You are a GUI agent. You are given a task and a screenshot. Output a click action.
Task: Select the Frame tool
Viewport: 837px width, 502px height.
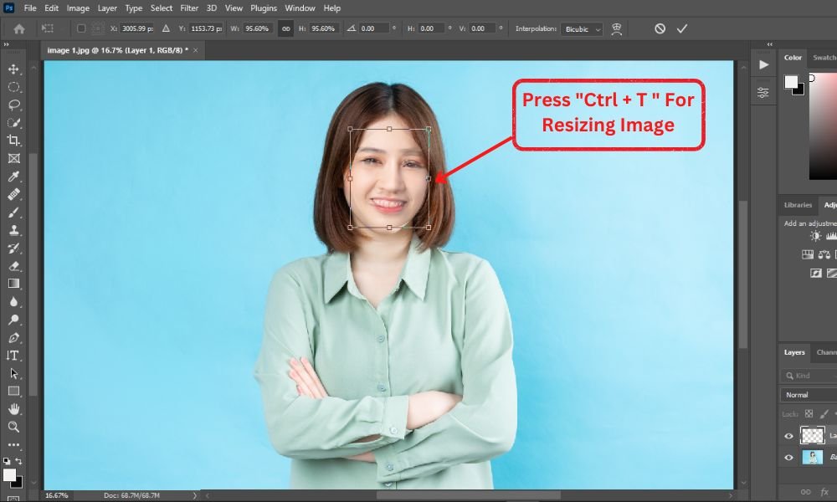(14, 158)
